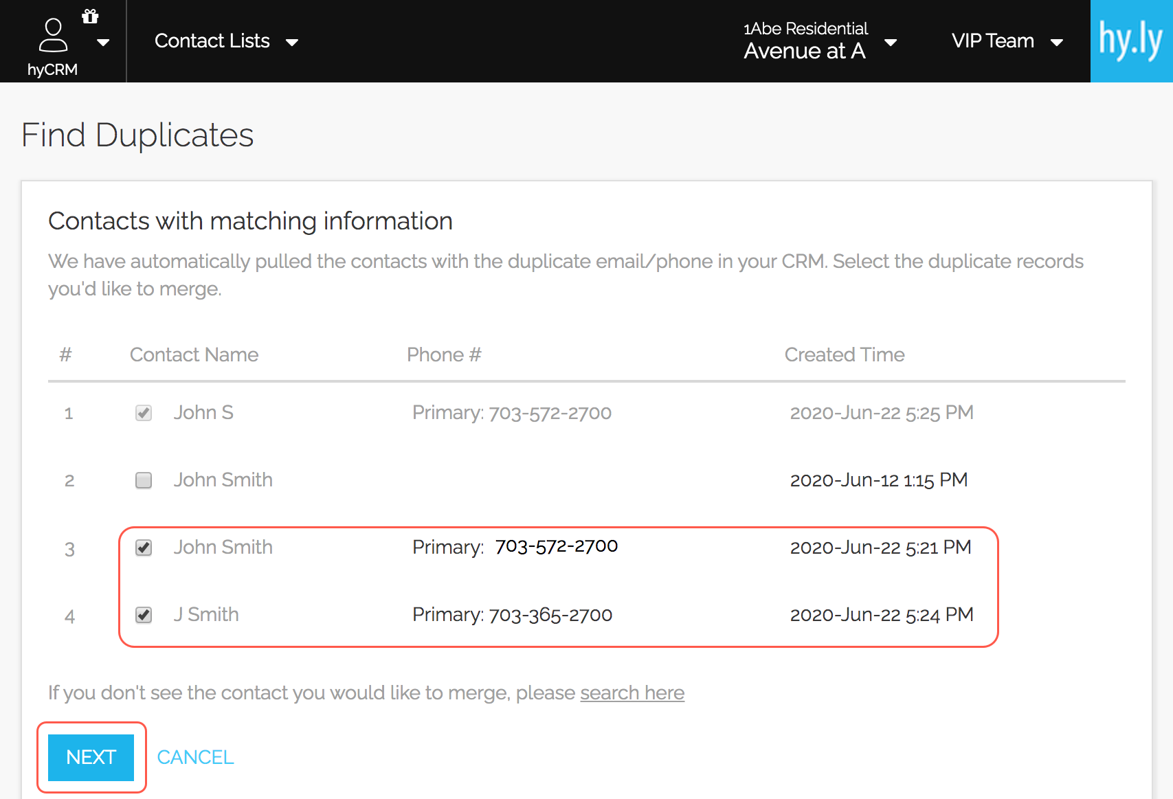This screenshot has width=1173, height=799.
Task: Click the Phone # column header
Action: pos(444,355)
